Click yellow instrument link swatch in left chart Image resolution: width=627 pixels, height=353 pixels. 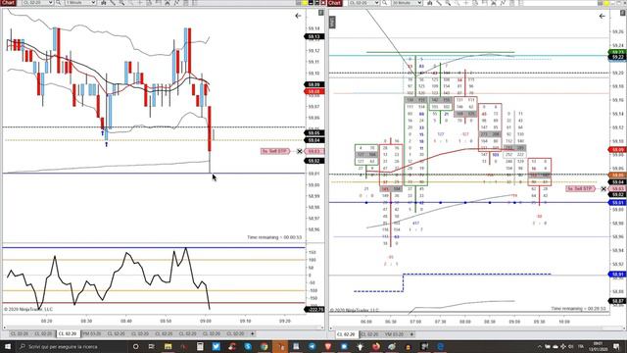tap(305, 3)
